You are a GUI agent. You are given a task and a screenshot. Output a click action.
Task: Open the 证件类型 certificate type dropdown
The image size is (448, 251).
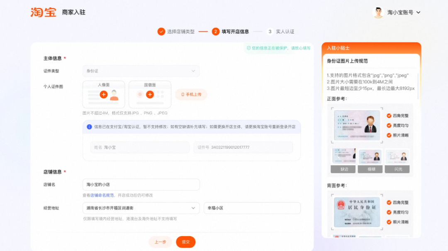[141, 71]
